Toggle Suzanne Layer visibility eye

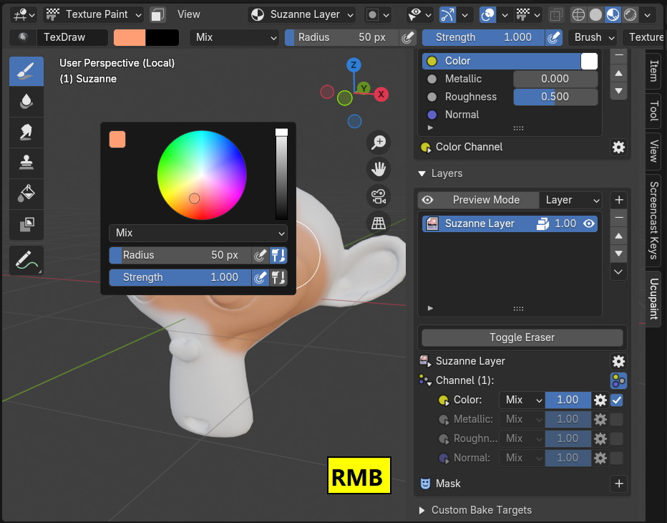coord(589,224)
